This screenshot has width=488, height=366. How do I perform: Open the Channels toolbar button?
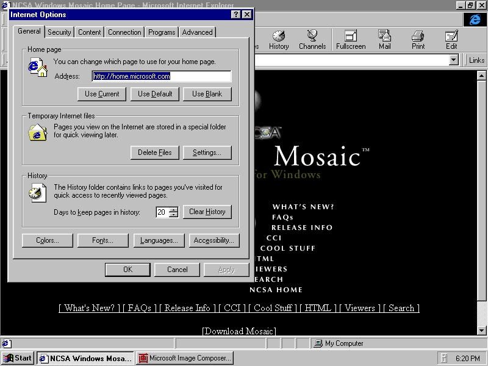[312, 40]
